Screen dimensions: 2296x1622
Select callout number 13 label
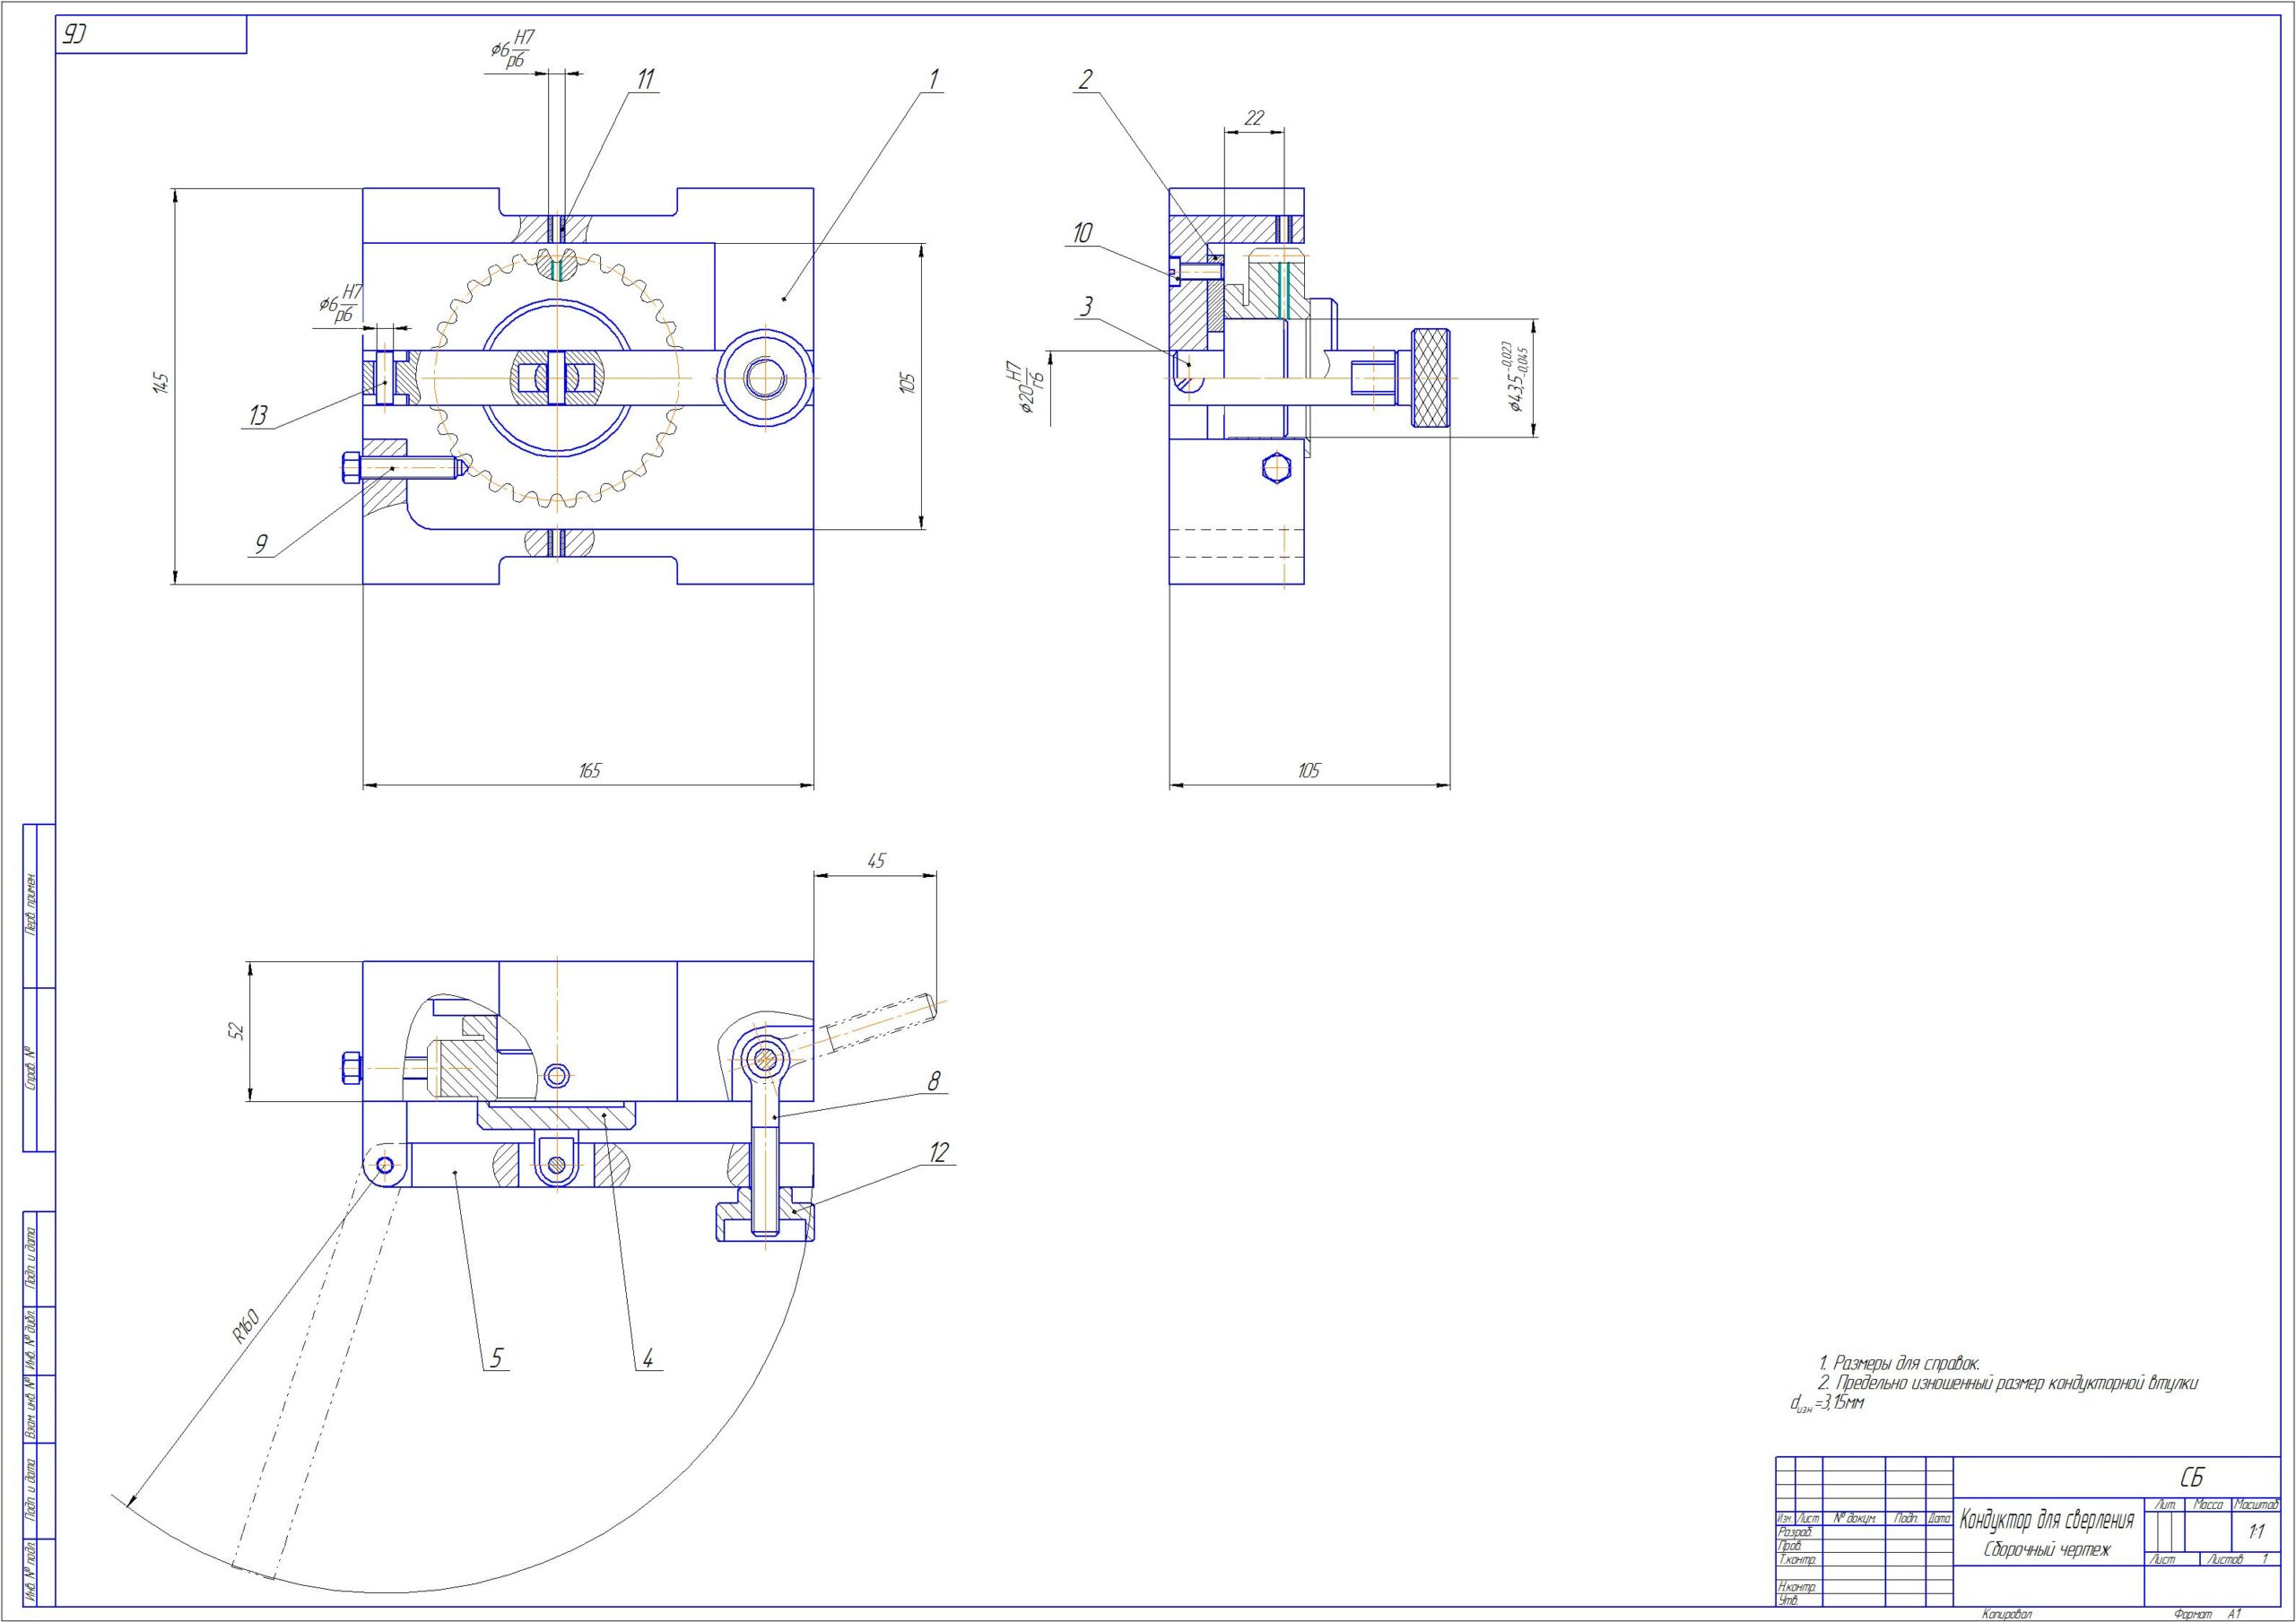258,415
